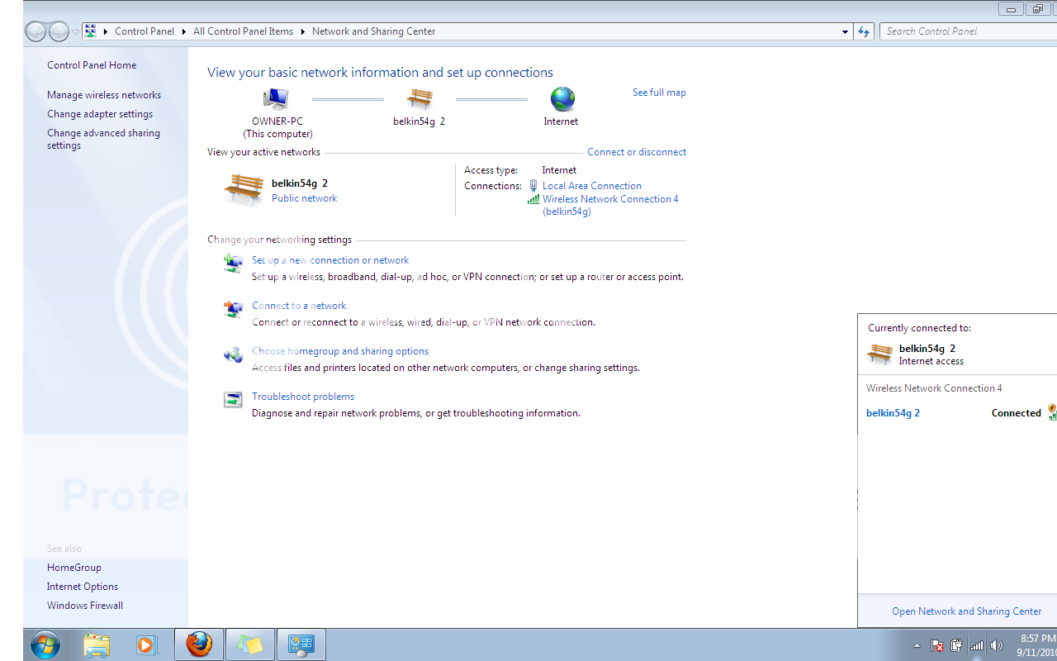Click the Connect or disconnect link

coord(637,152)
